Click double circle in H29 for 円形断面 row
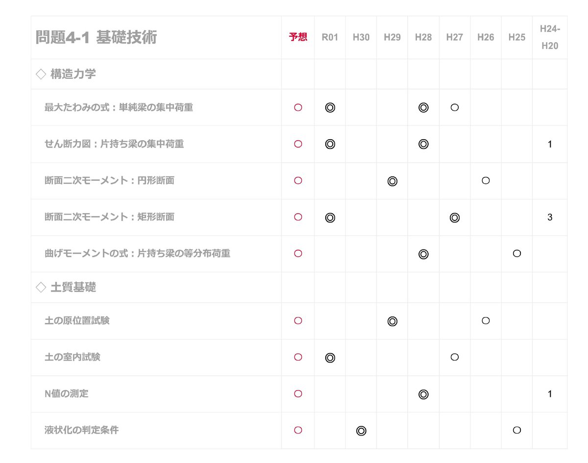 click(x=392, y=181)
